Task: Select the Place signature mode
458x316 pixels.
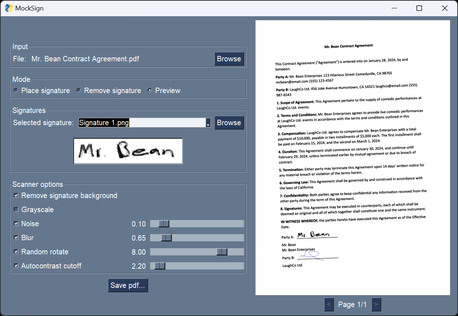Action: pyautogui.click(x=42, y=91)
